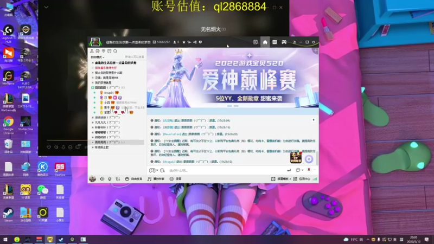Open the channel template menu in bottom bar
This screenshot has height=244, width=434.
click(x=281, y=179)
